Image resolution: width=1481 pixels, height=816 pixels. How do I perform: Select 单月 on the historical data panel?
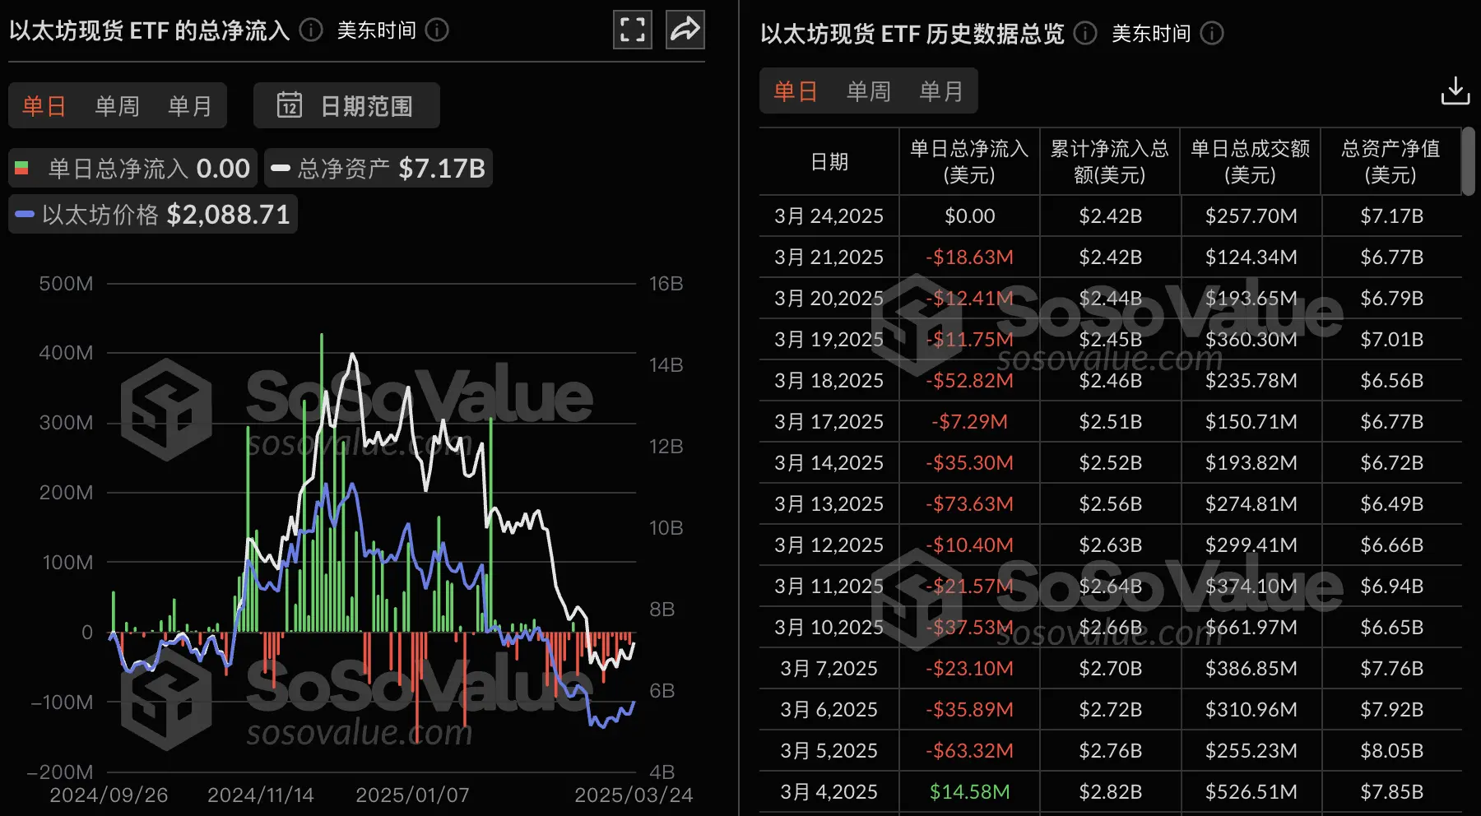[x=940, y=90]
